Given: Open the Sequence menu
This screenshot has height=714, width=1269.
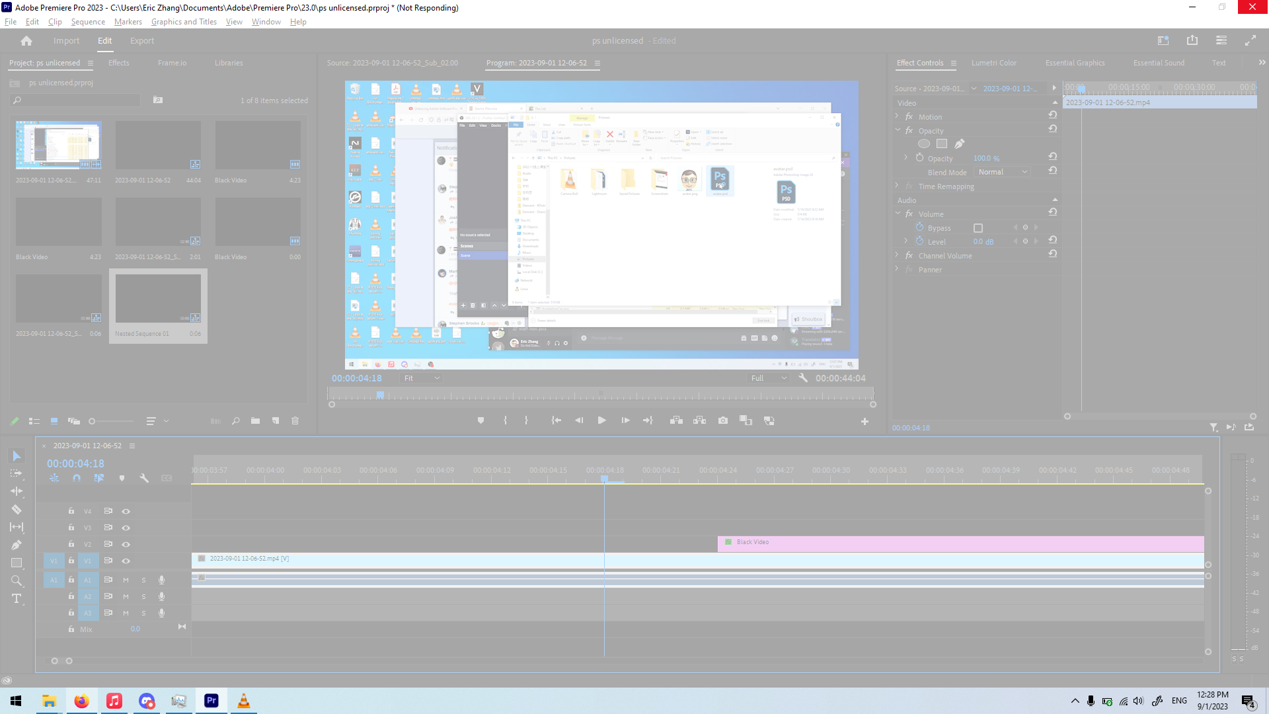Looking at the screenshot, I should pyautogui.click(x=88, y=22).
